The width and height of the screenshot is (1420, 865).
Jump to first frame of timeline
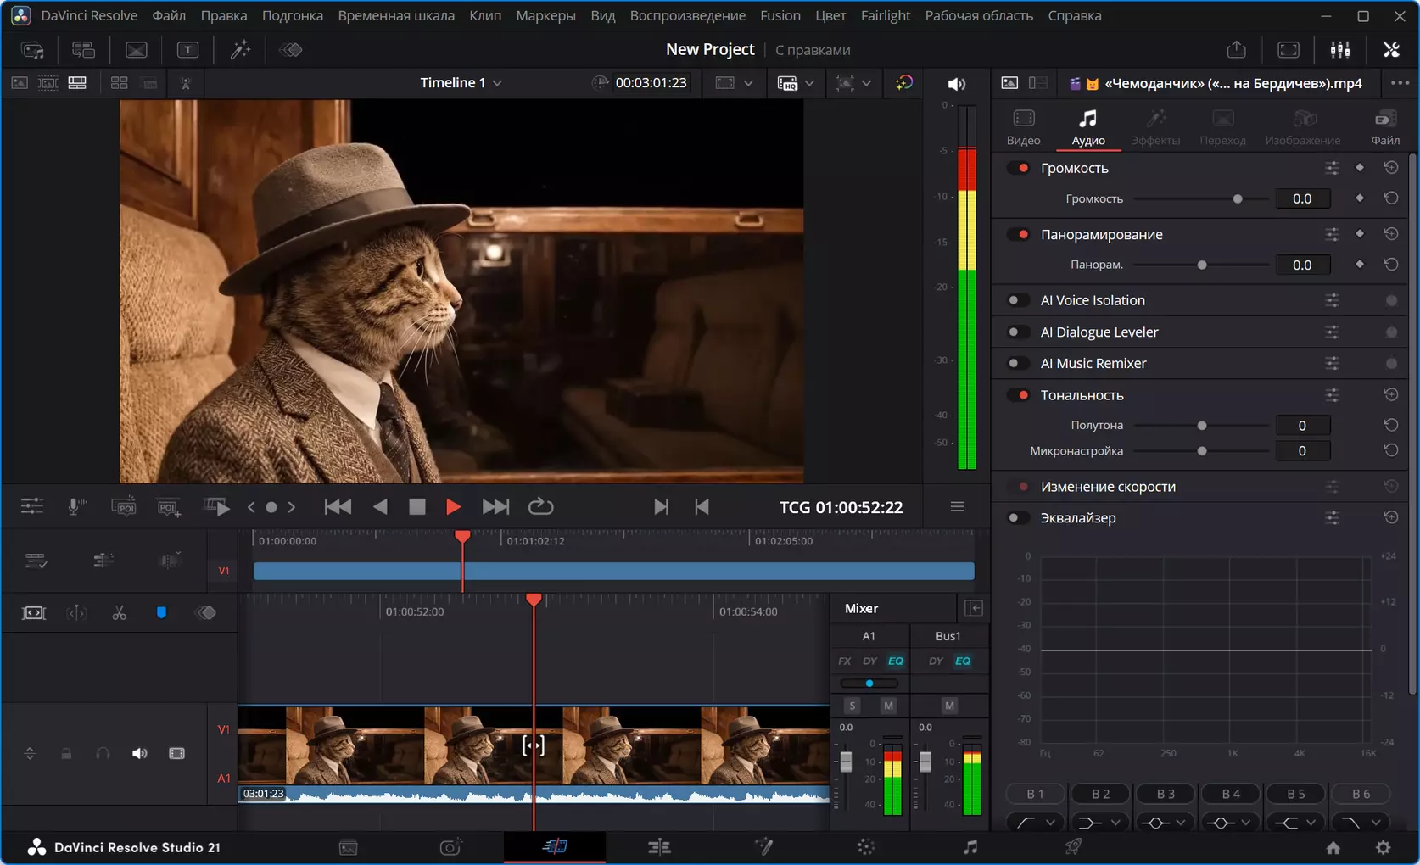tap(338, 507)
